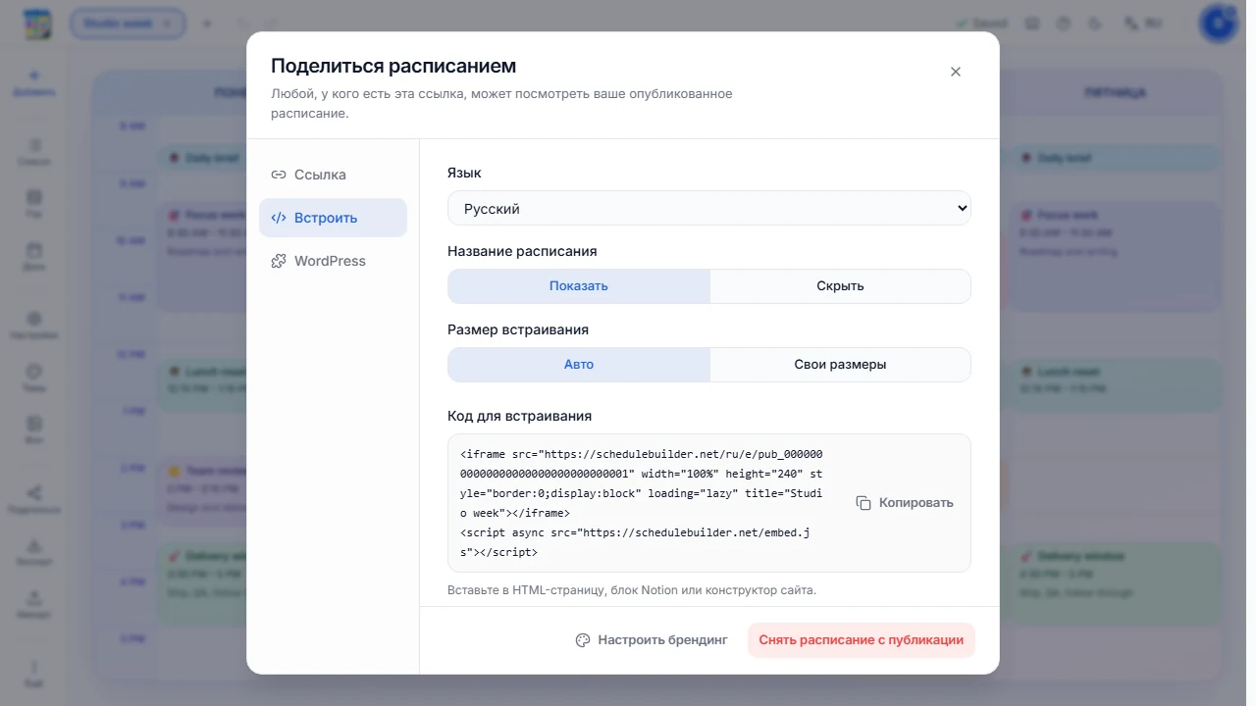Click Снять расписание с публикации
Viewport: 1256px width, 706px height.
pyautogui.click(x=861, y=640)
